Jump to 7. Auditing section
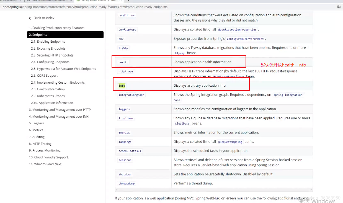343x203 pixels. point(37,137)
